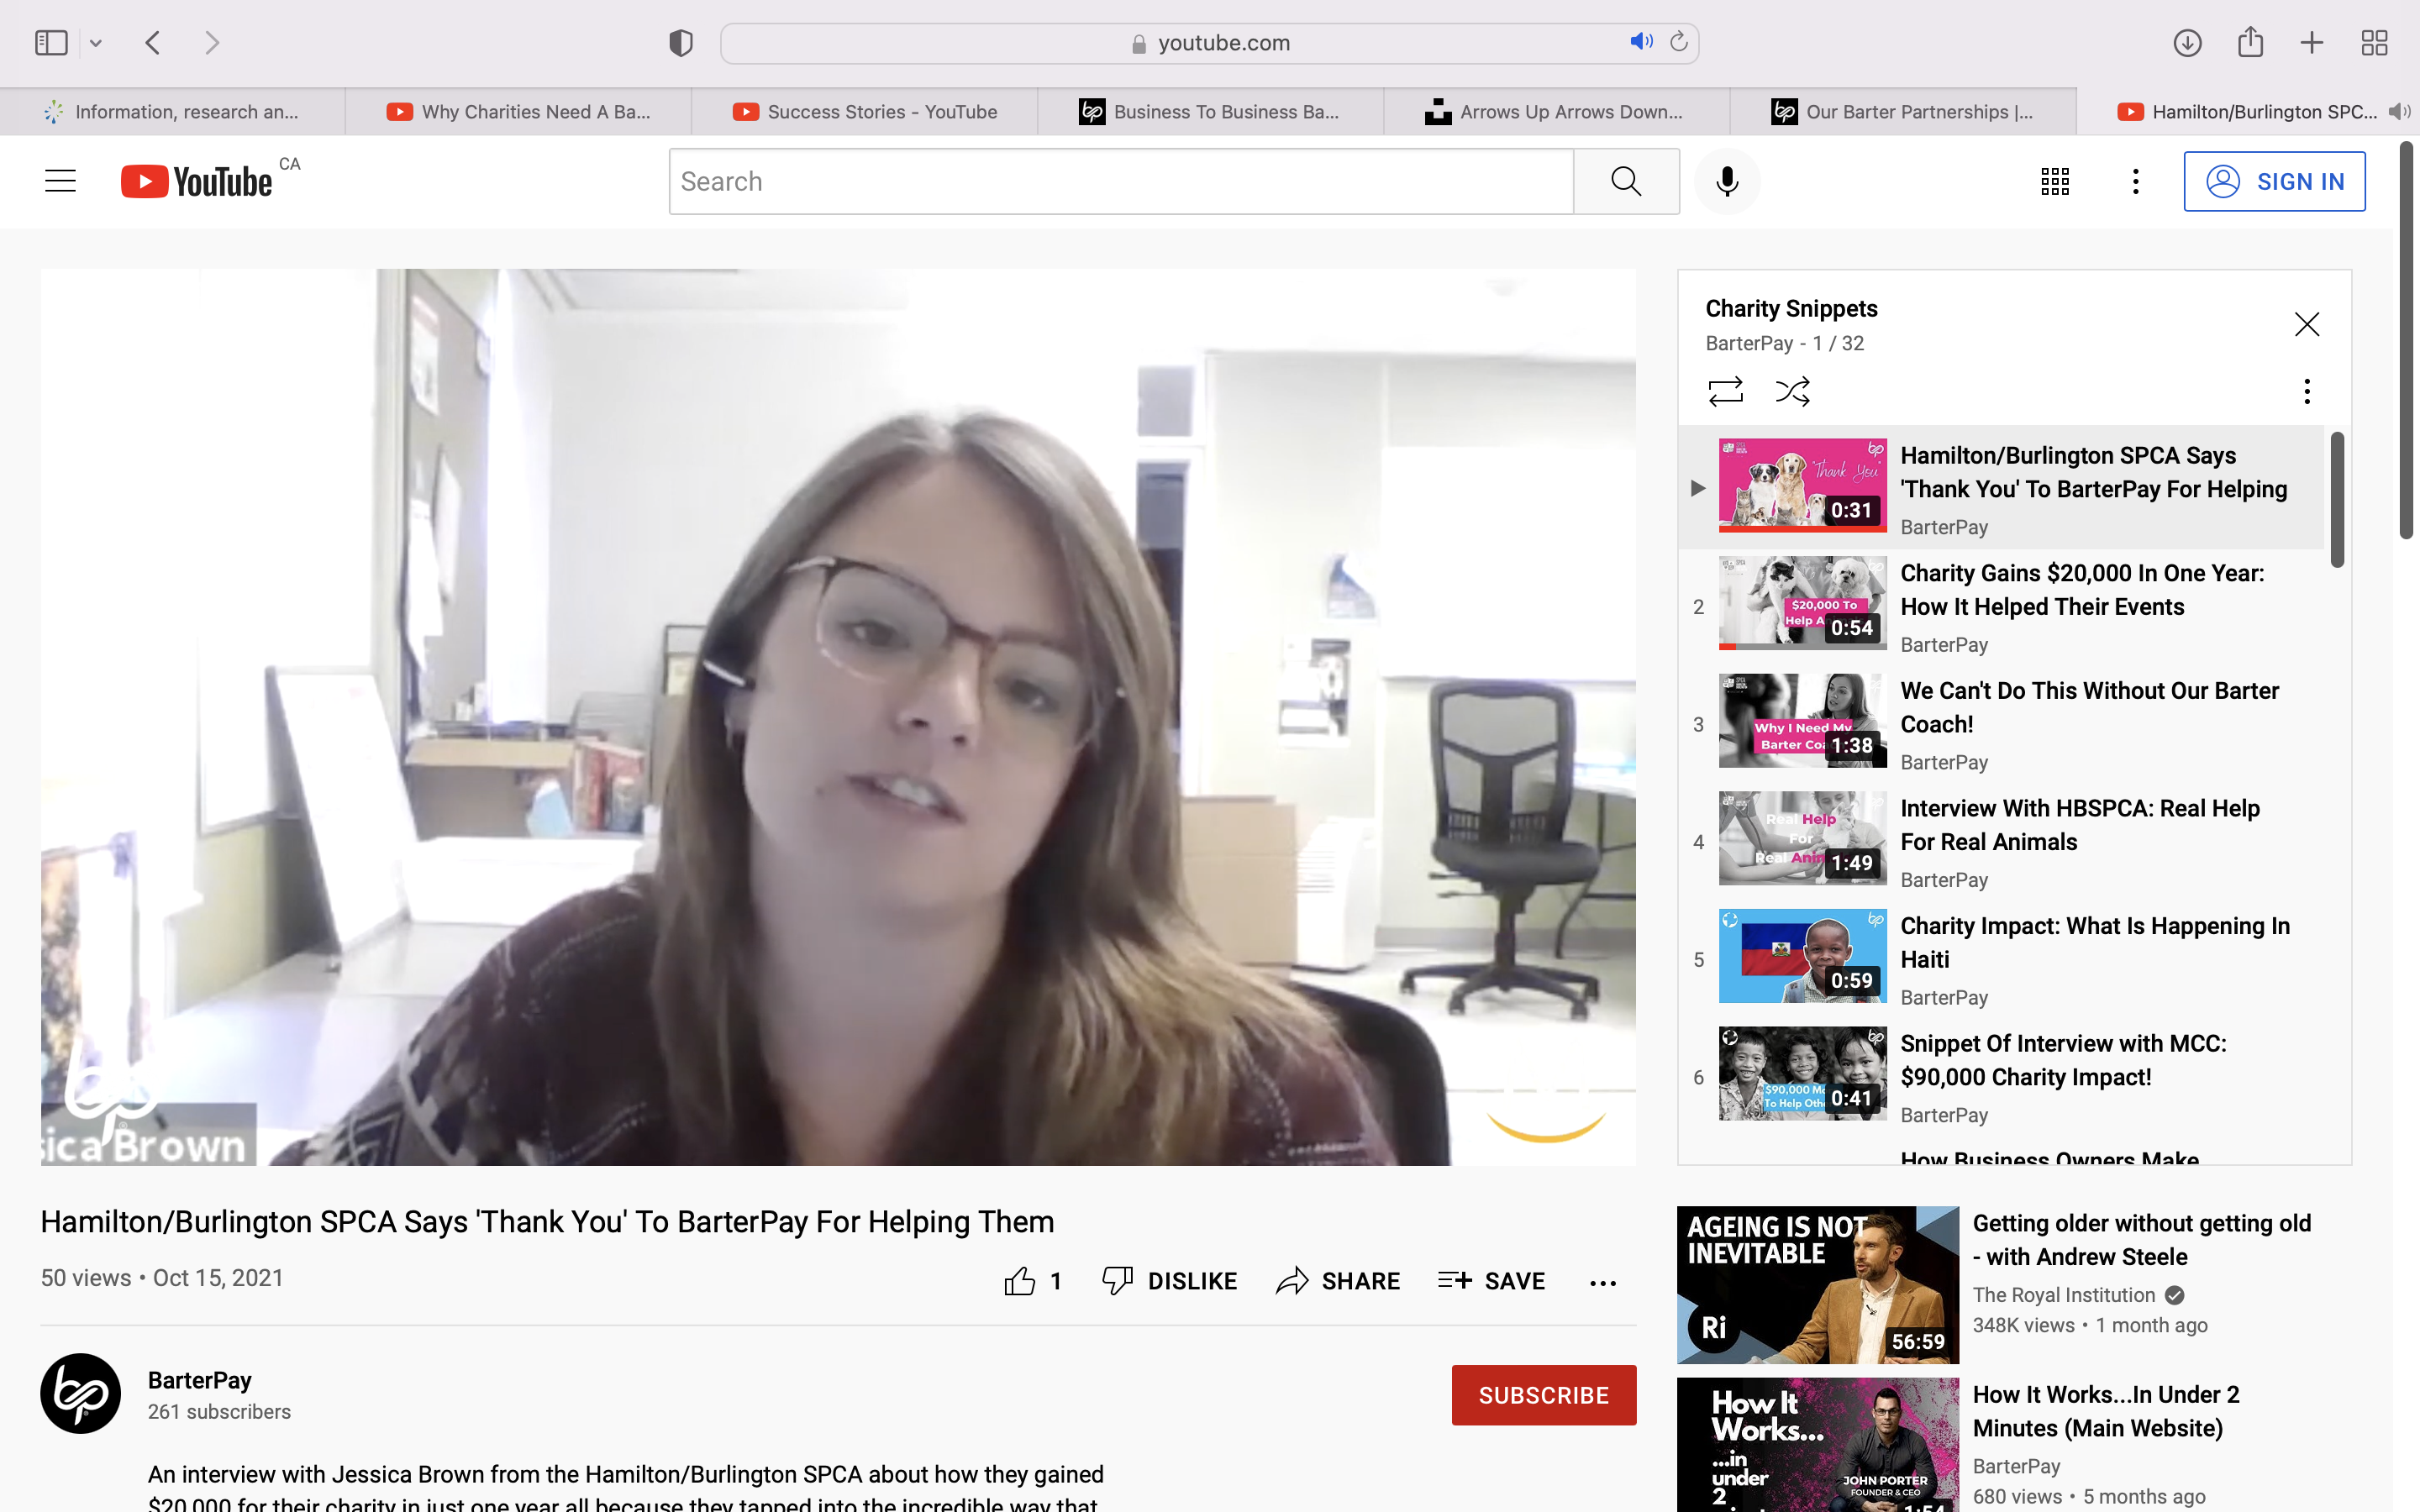Viewport: 2420px width, 1512px height.
Task: Subscribe to the BarterPay channel
Action: pyautogui.click(x=1544, y=1395)
